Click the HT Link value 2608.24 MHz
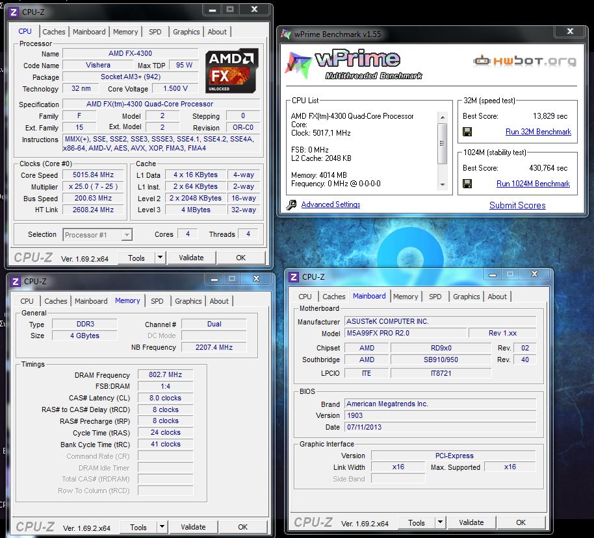The height and width of the screenshot is (538, 594). pos(93,210)
